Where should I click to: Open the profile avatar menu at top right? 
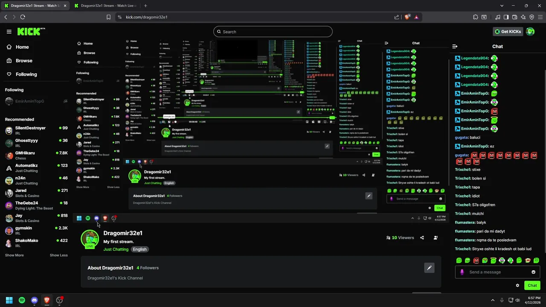click(x=530, y=32)
